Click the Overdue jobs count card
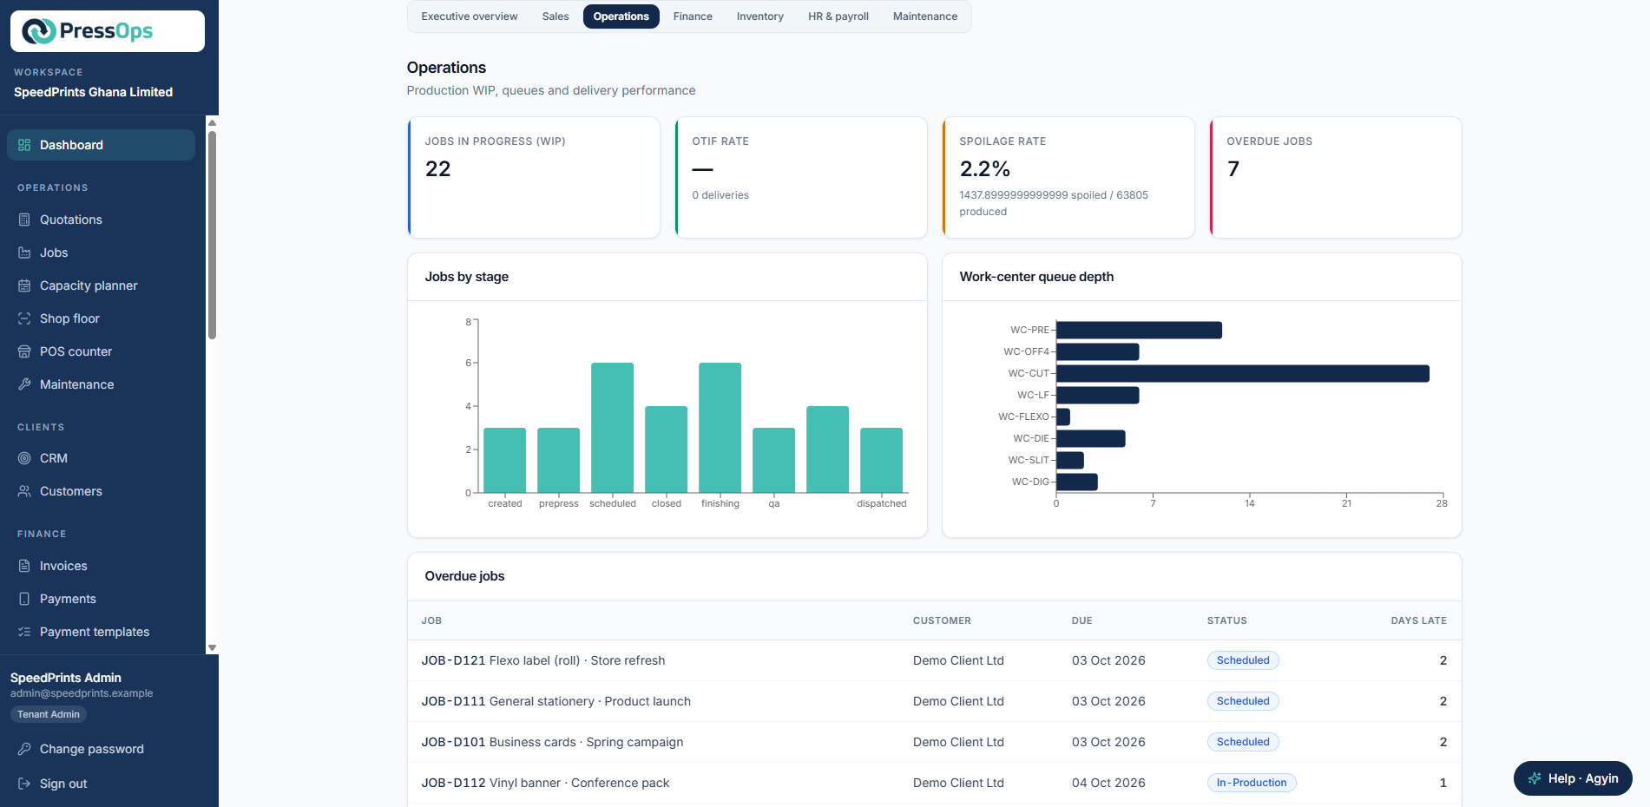1650x807 pixels. coord(1336,177)
